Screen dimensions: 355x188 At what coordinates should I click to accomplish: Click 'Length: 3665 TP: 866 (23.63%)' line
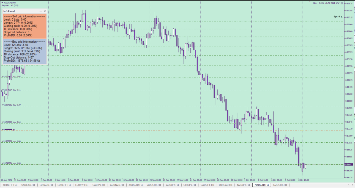[x=23, y=48]
